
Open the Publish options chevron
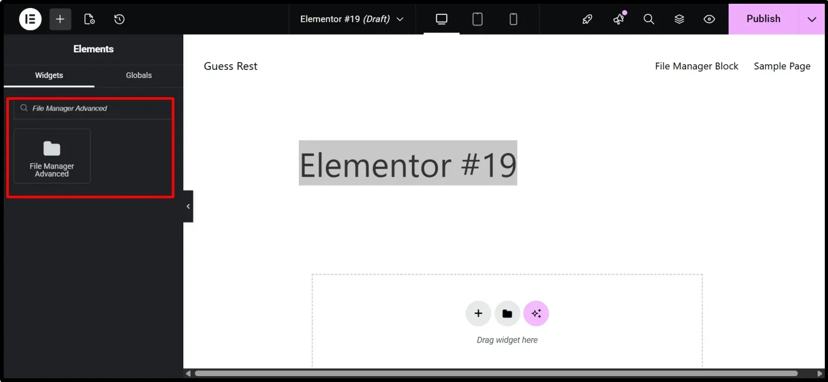pos(811,19)
